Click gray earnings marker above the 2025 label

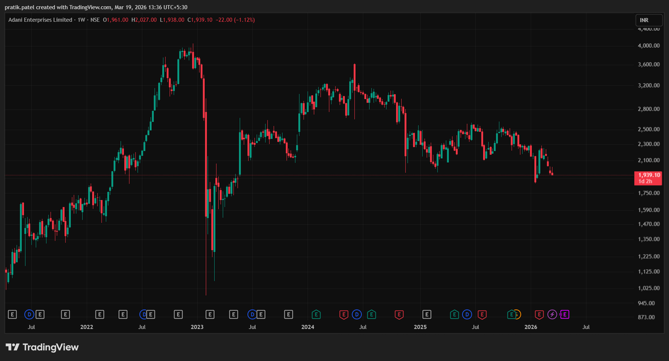[427, 315]
